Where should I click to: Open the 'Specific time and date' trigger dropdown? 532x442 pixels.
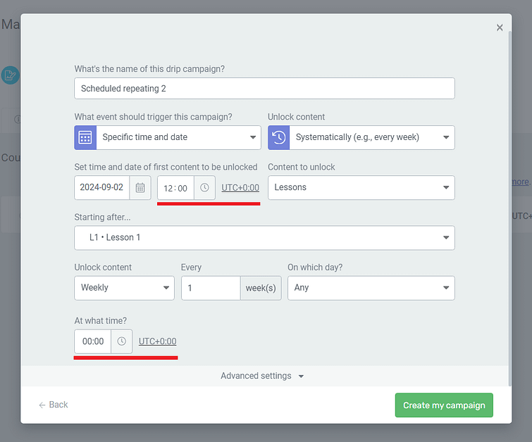coord(178,137)
